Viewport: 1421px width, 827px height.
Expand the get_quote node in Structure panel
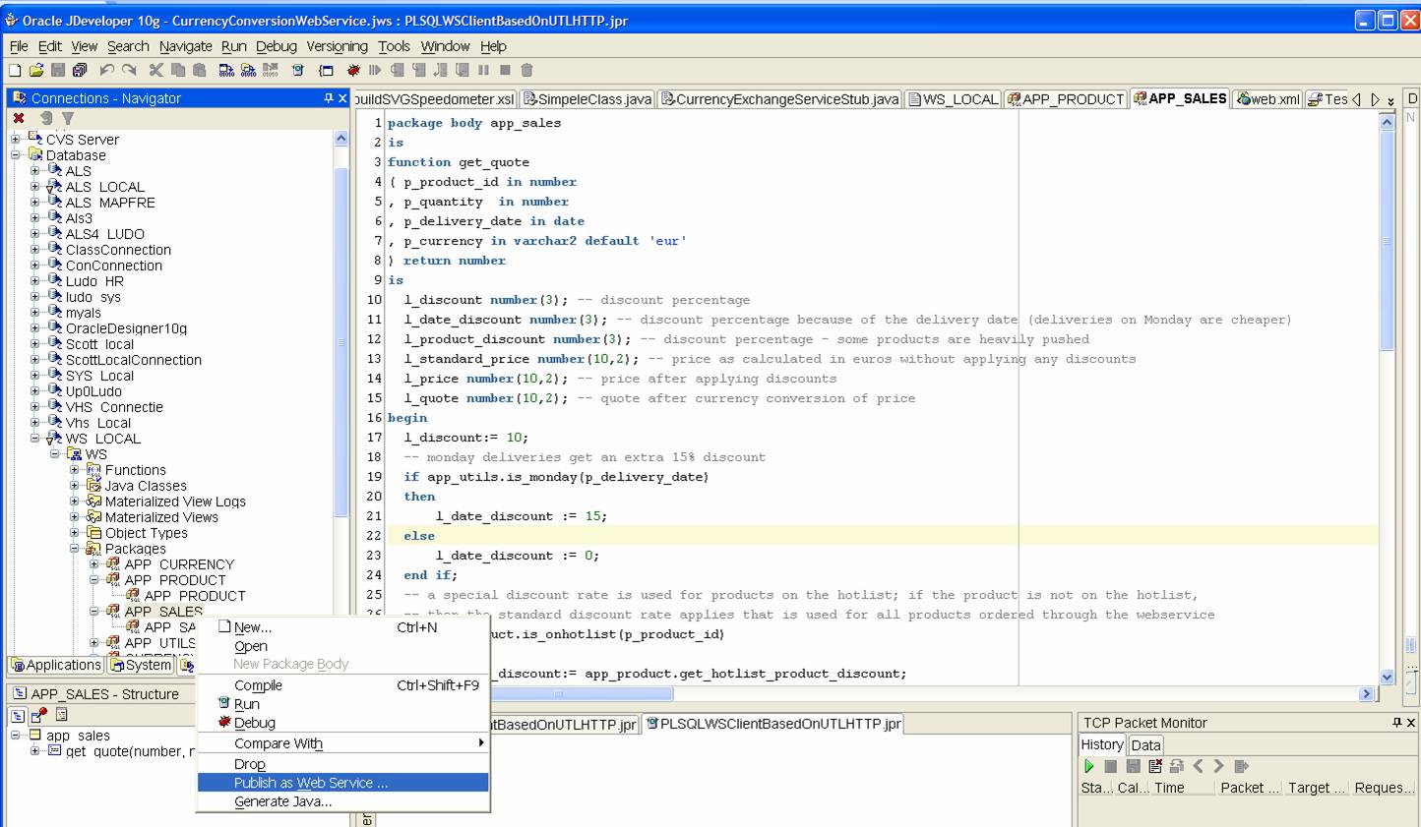pos(35,751)
